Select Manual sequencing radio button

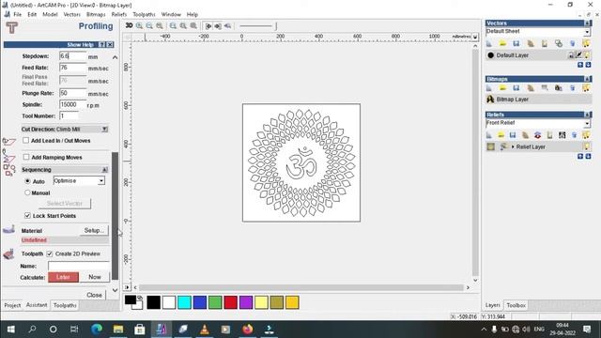coord(27,192)
